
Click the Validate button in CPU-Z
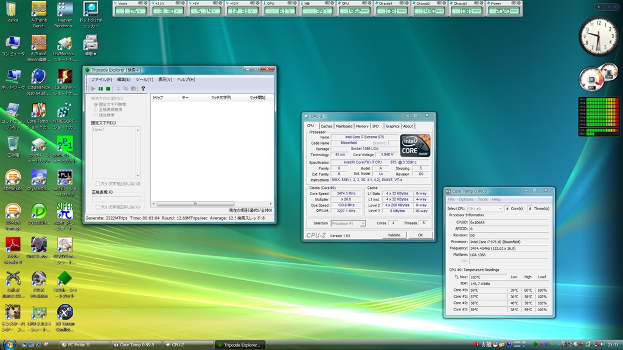[x=394, y=235]
